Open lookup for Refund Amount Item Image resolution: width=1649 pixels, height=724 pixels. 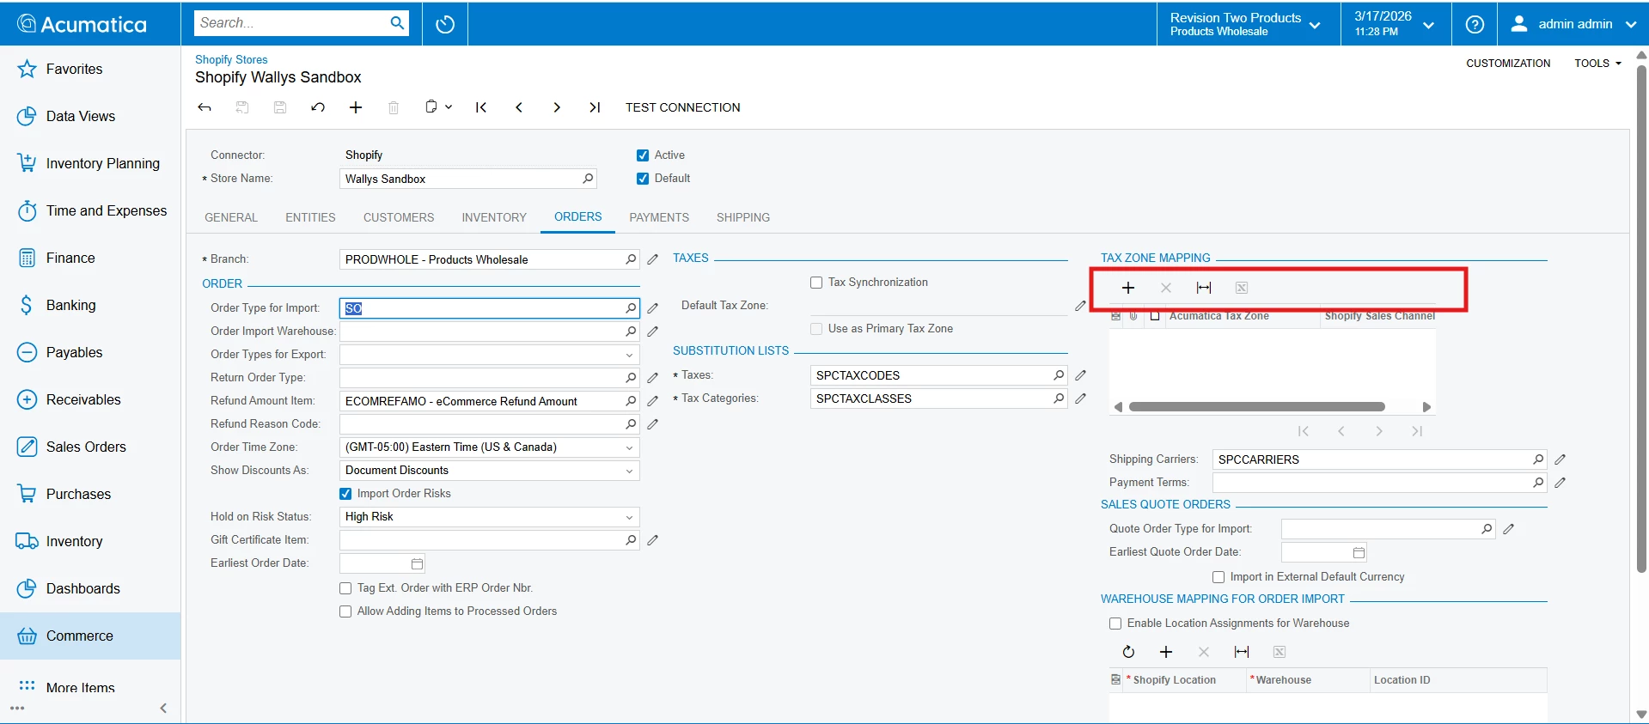(x=631, y=401)
